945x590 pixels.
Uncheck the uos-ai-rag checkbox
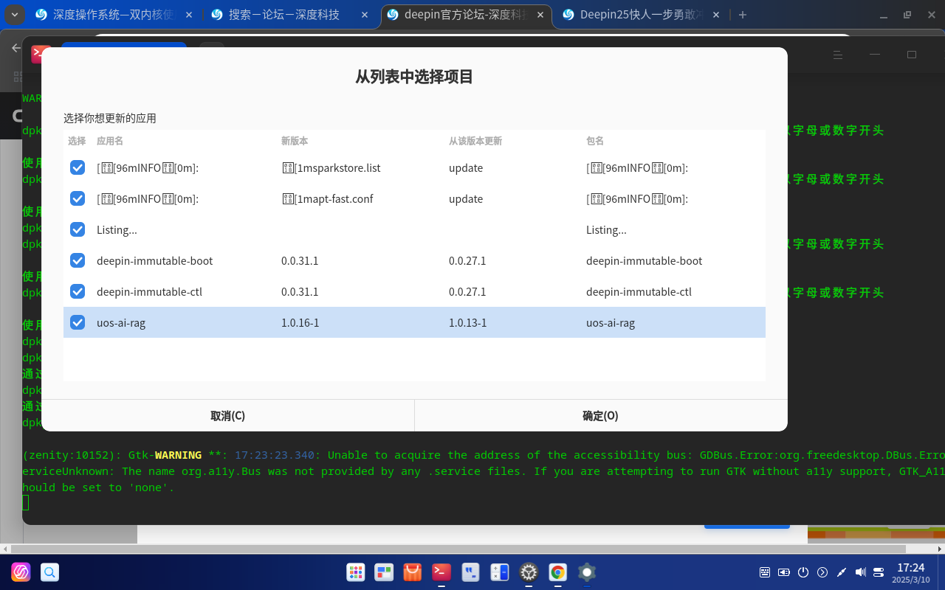78,322
